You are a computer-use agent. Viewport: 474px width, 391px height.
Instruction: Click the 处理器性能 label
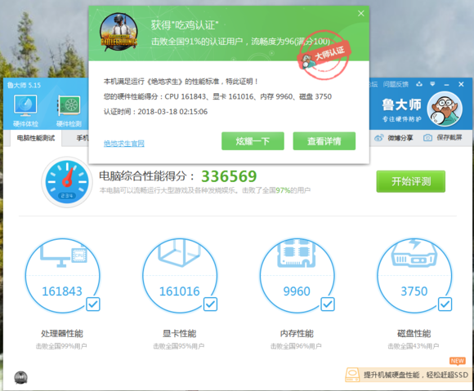[x=62, y=334]
